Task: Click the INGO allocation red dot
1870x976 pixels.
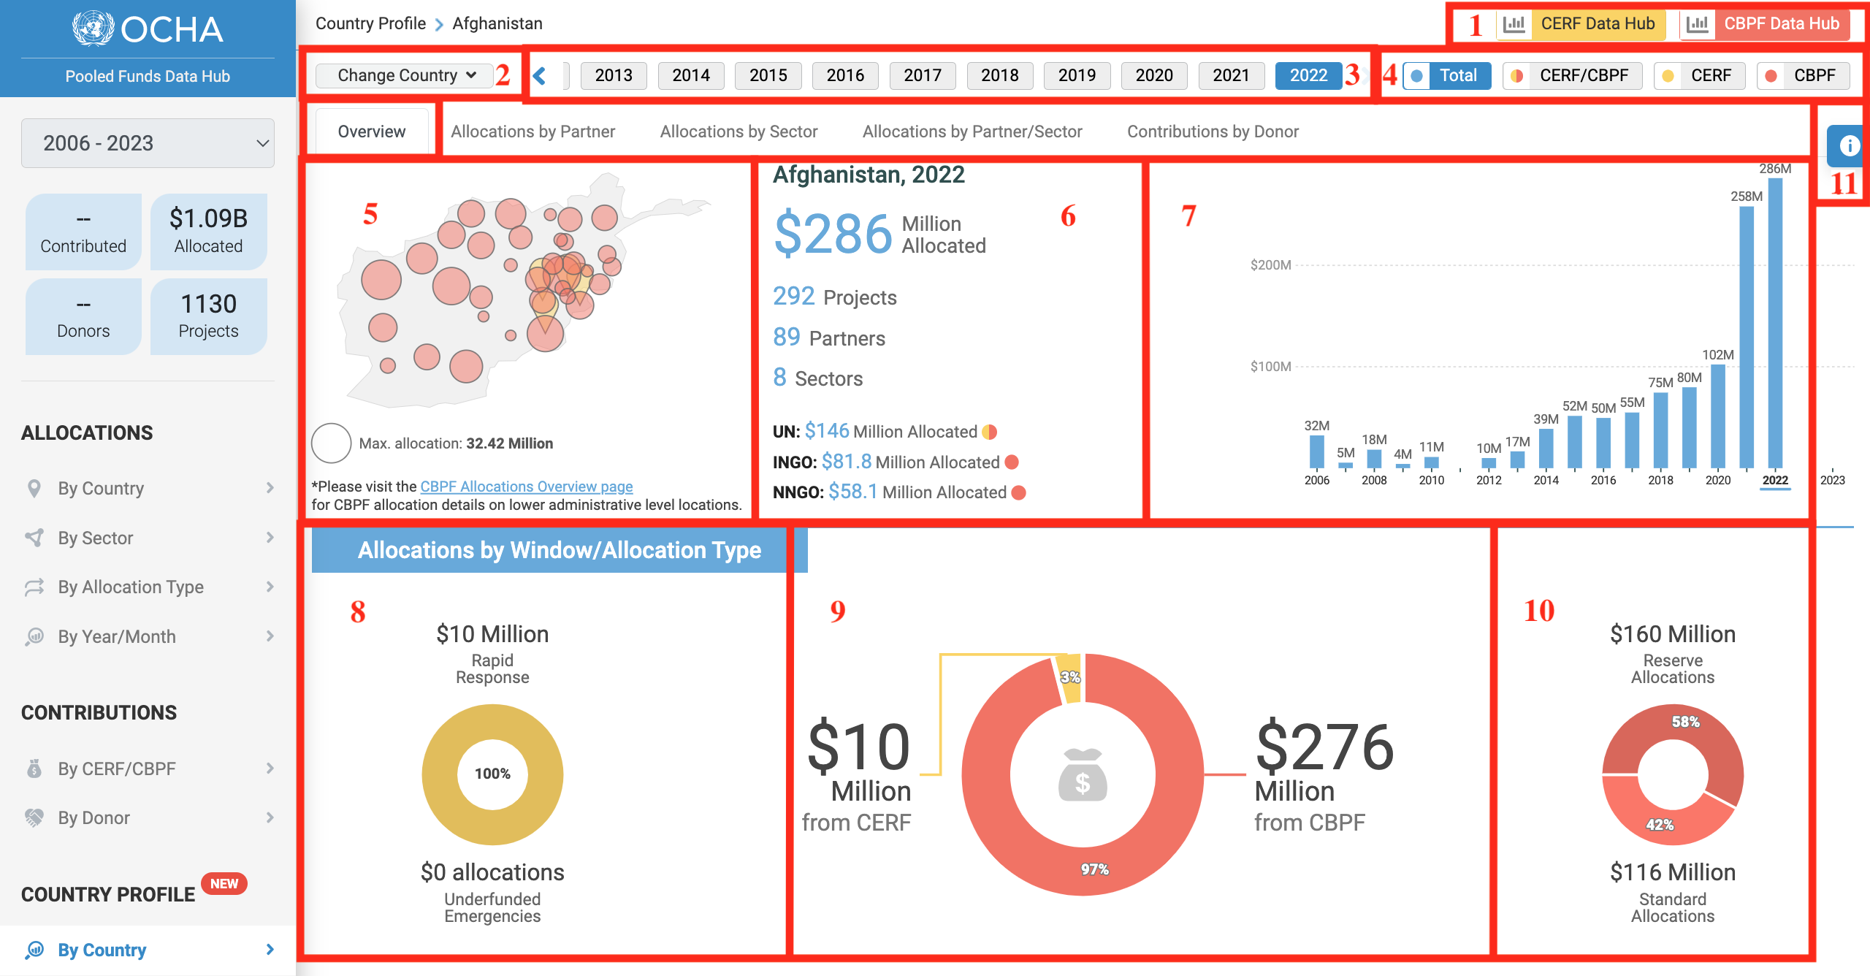Action: [1012, 462]
